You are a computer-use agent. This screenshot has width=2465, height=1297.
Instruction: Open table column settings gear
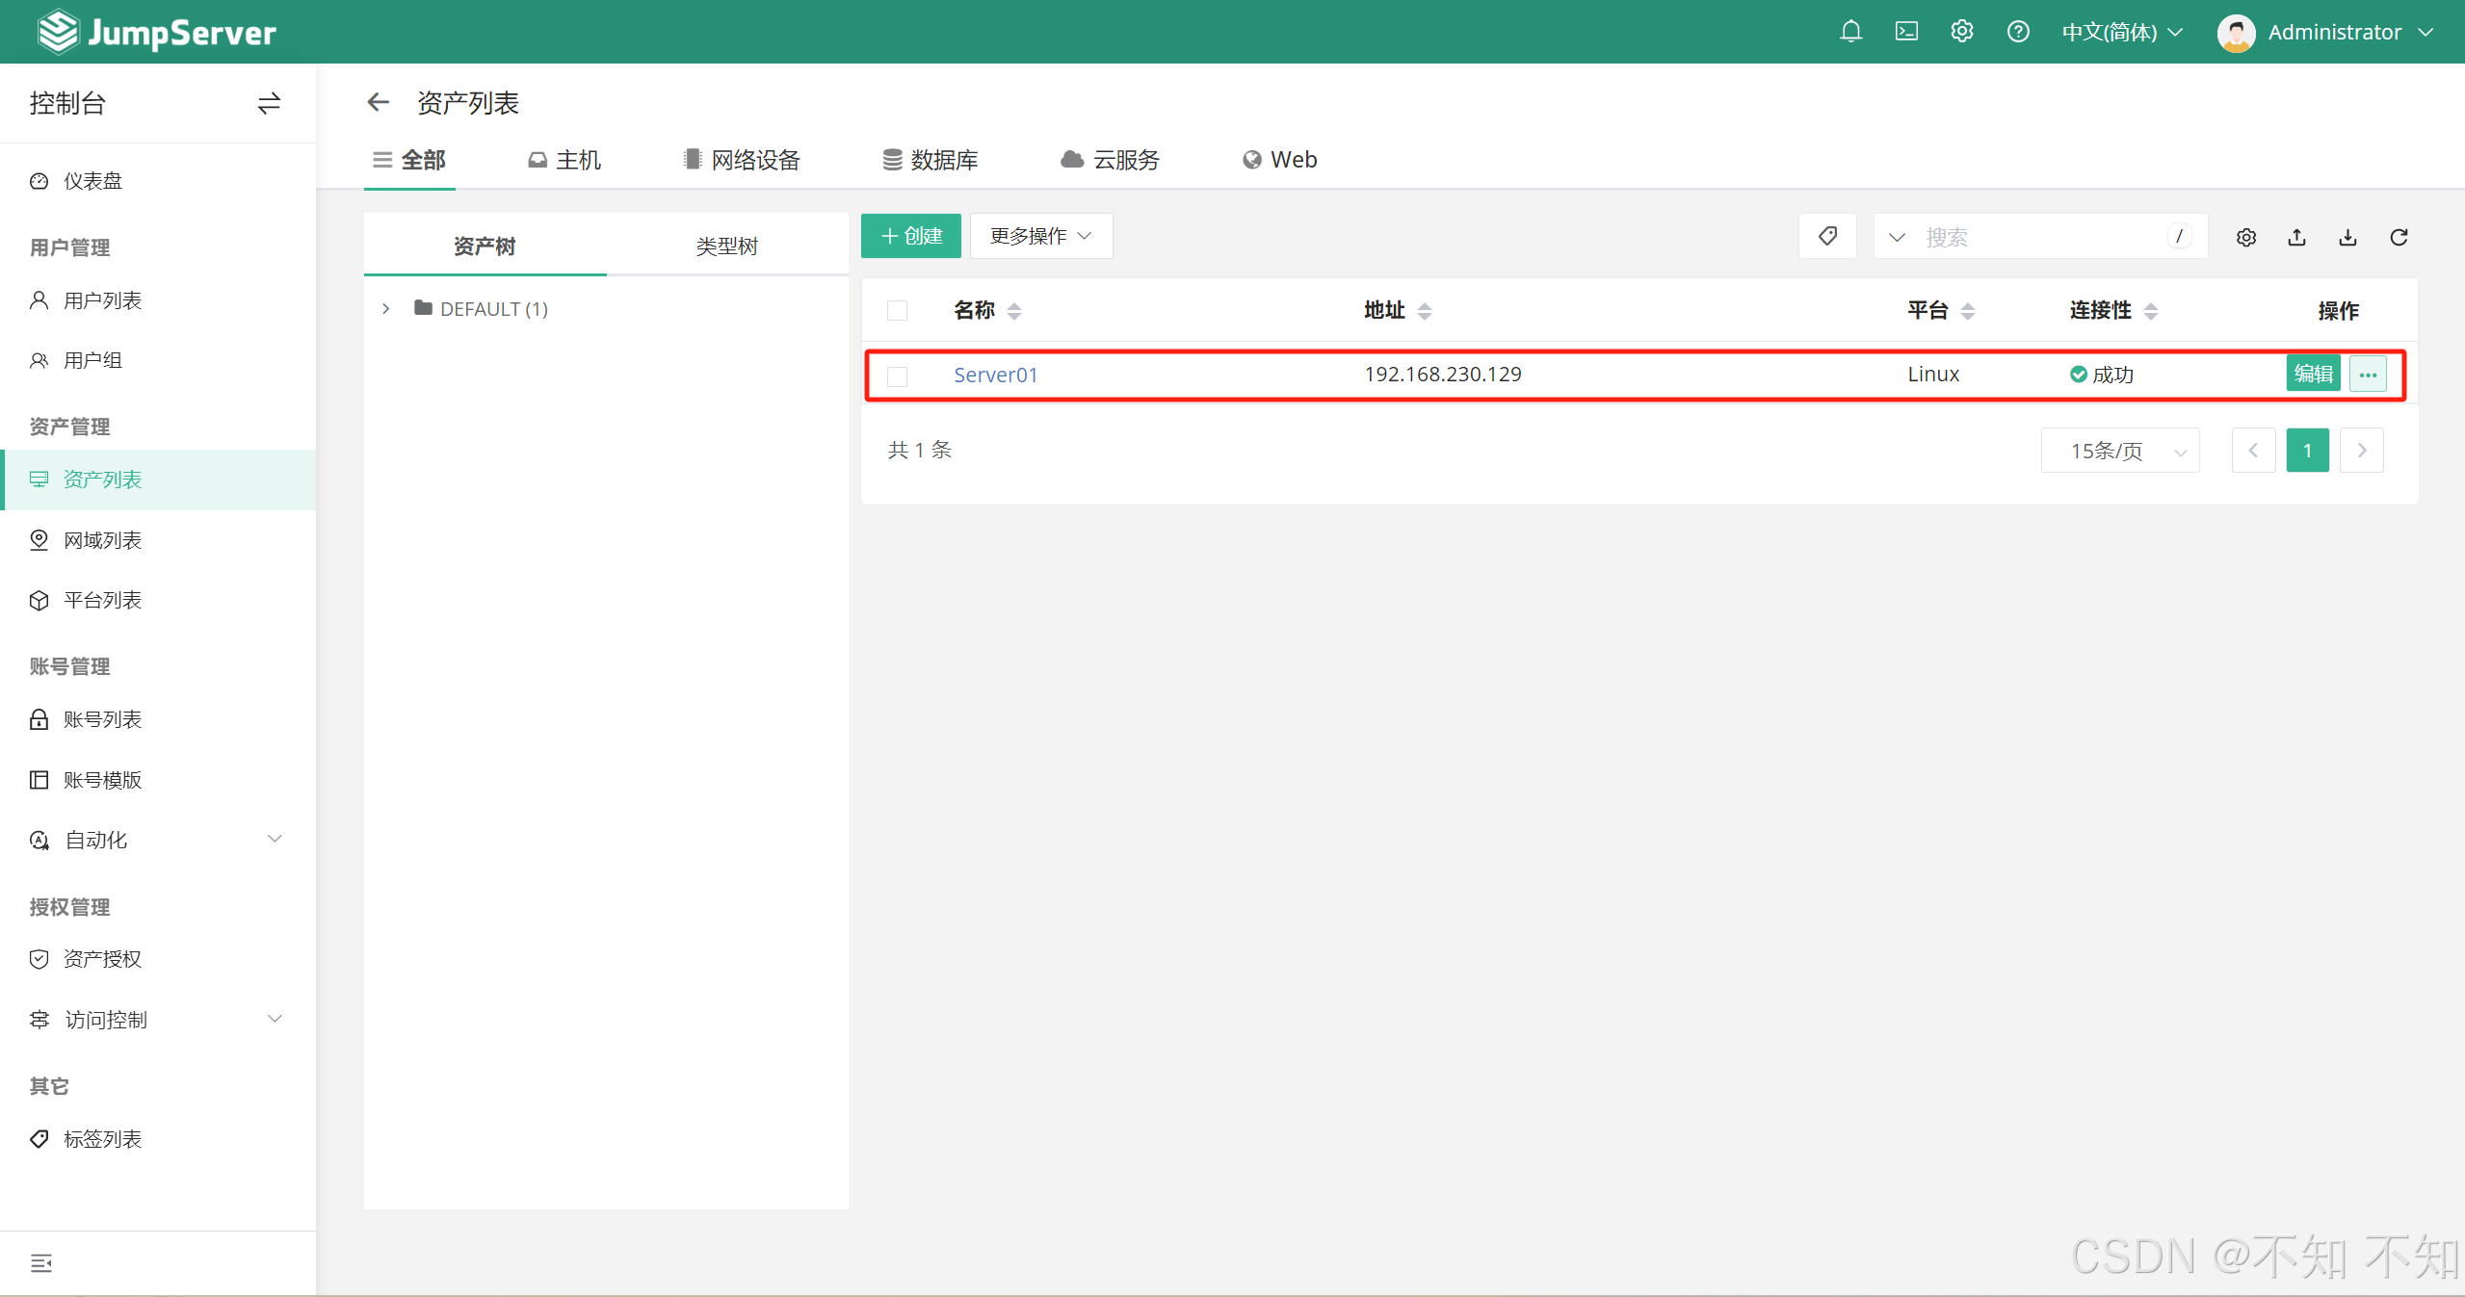point(2245,237)
